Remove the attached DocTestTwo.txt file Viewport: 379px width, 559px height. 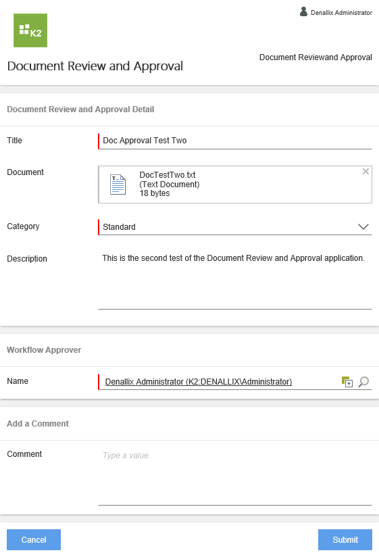tap(365, 172)
